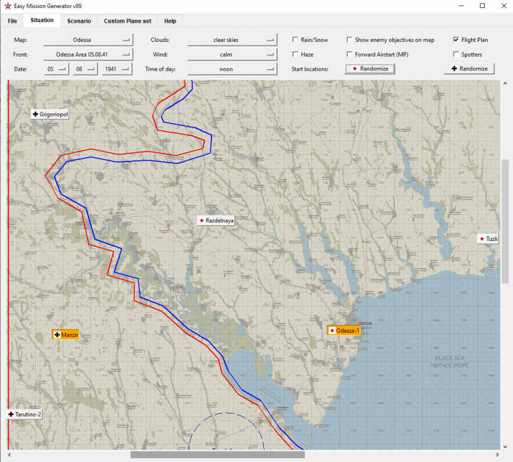This screenshot has width=513, height=462.
Task: Open the Custom Plane set tab
Action: pos(127,21)
